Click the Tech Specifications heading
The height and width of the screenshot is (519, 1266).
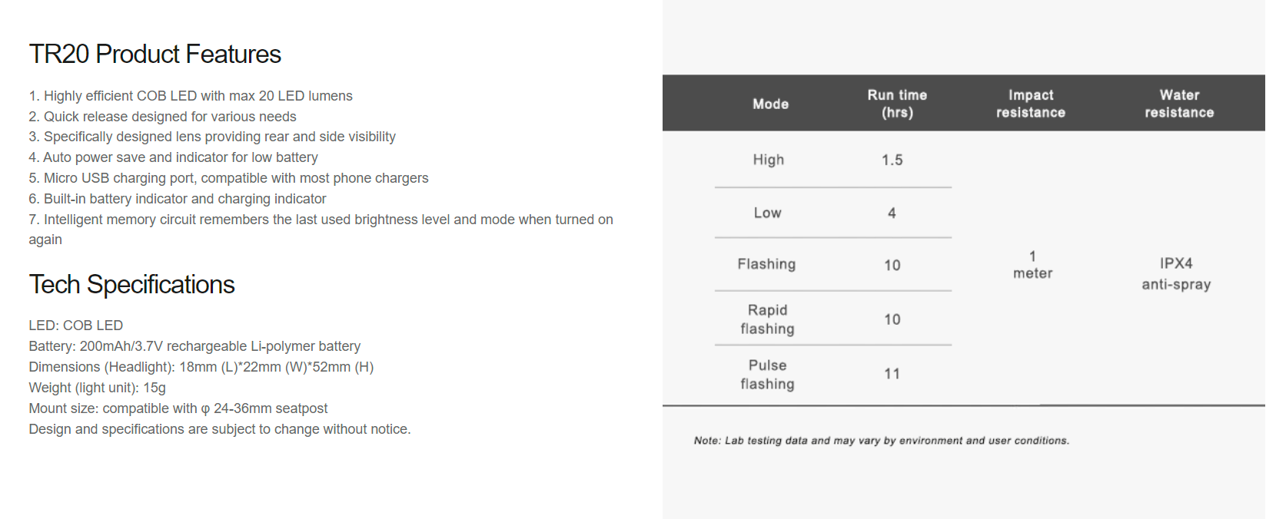[x=131, y=285]
